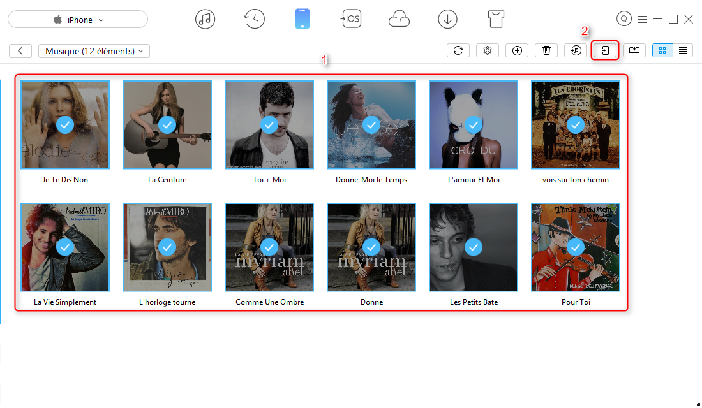Screen dimensions: 702x408
Task: Deselect the L'amour Et Moi checkmark
Action: (x=474, y=125)
